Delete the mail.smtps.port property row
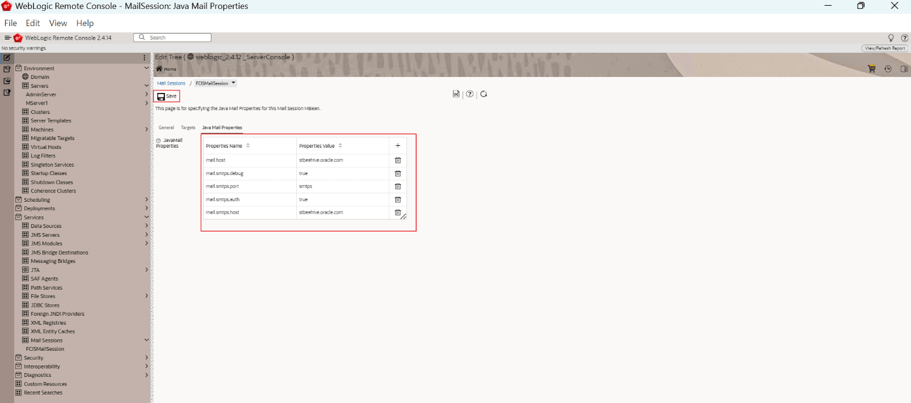 pos(398,187)
